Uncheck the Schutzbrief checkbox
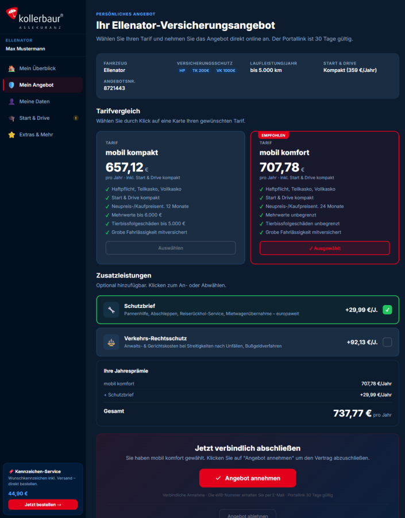The height and width of the screenshot is (518, 405). 387,310
